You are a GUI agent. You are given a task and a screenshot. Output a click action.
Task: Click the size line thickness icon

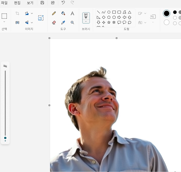[153, 17]
